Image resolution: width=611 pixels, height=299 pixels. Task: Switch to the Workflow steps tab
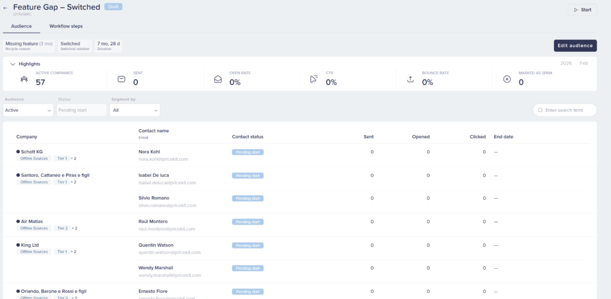66,26
